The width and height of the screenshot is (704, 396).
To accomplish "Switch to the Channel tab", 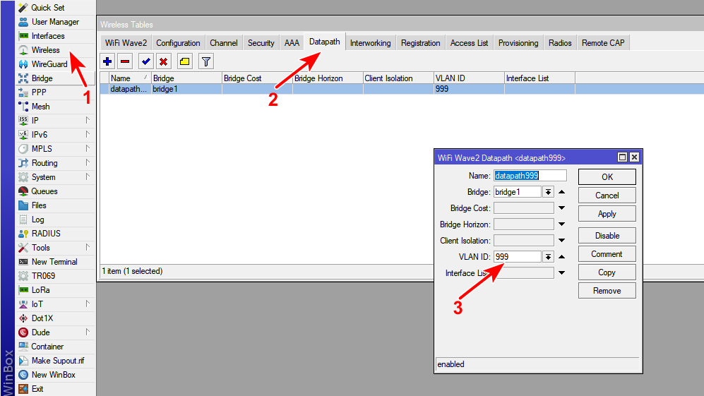I will [224, 43].
